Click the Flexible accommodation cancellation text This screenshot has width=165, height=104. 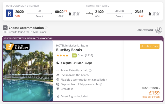[x=84, y=80]
